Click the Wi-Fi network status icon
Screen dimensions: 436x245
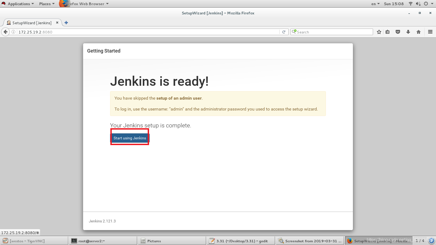point(411,4)
